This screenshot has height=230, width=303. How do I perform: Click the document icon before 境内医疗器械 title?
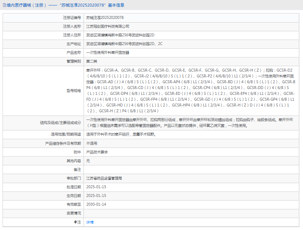[4, 5]
